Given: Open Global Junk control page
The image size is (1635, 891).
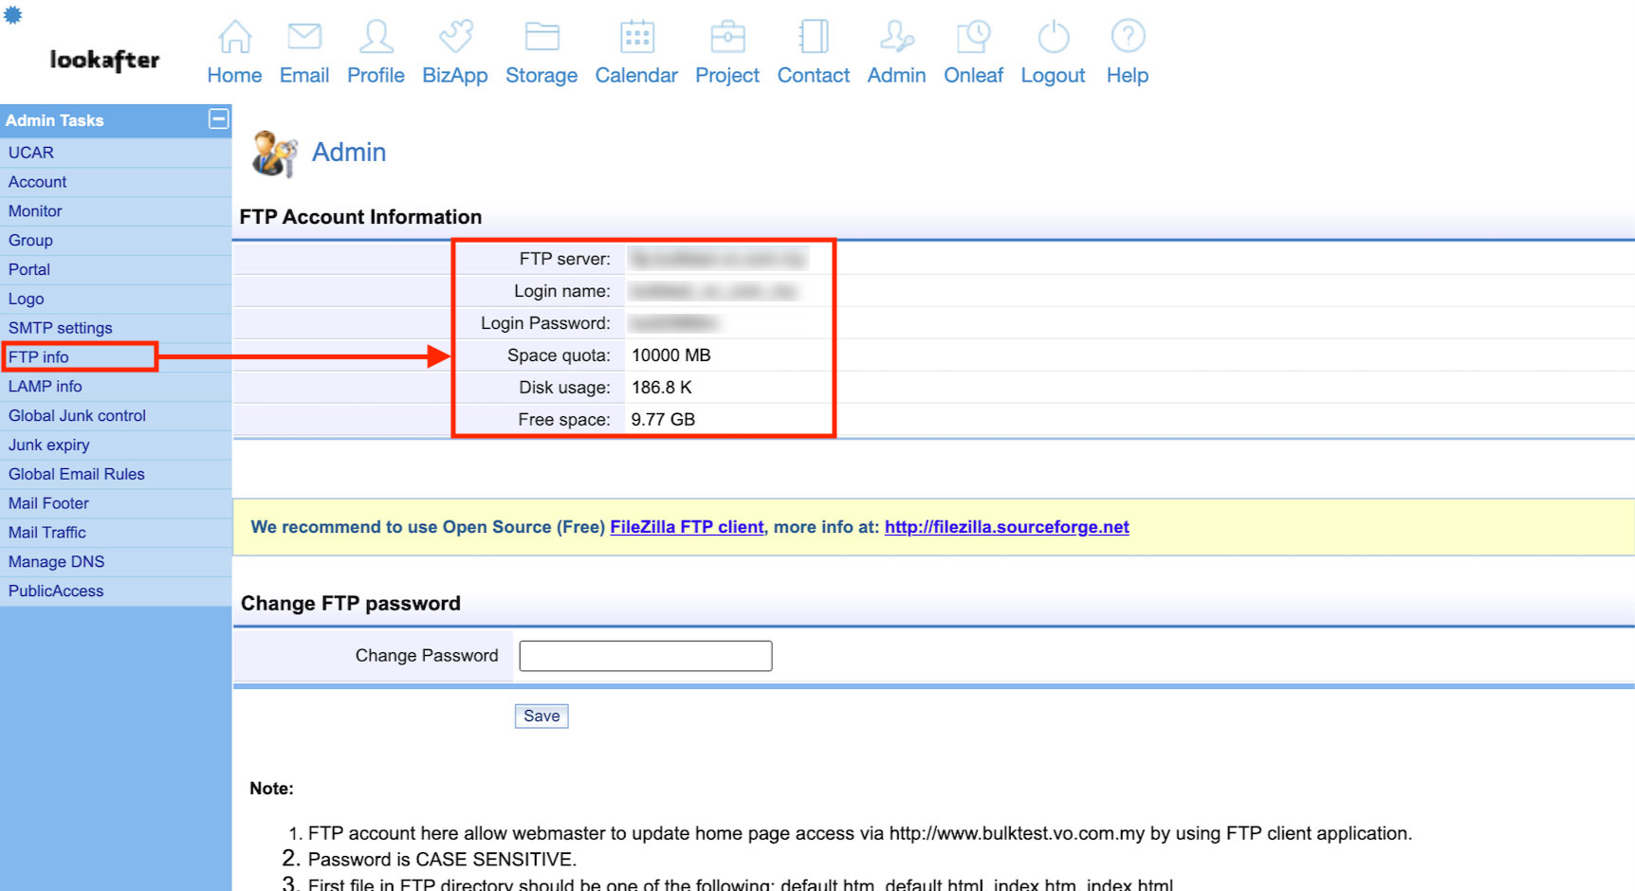Looking at the screenshot, I should pyautogui.click(x=78, y=416).
